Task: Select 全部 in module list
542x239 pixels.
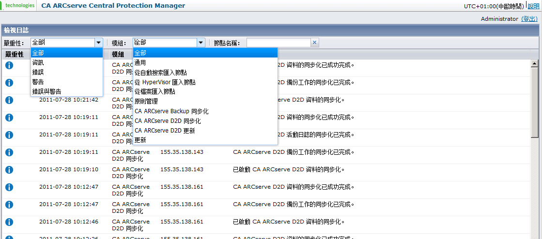Action: tap(205, 53)
